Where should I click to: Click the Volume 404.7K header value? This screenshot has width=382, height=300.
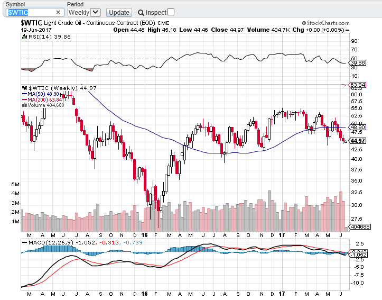pyautogui.click(x=268, y=30)
